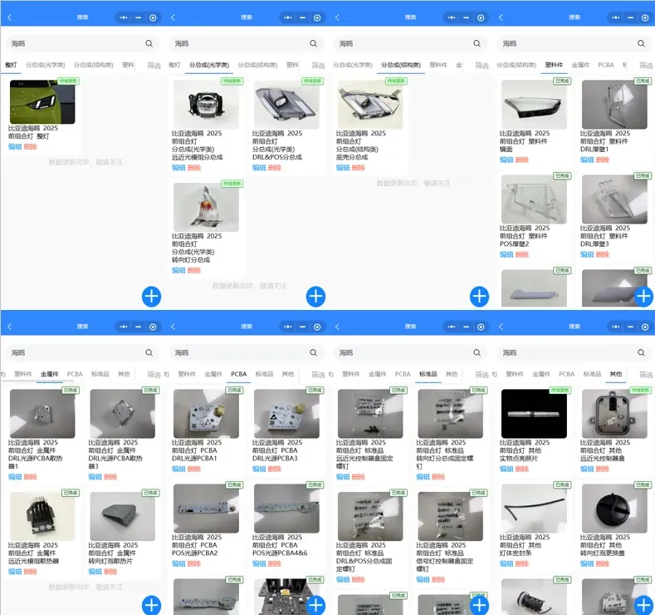Click the DRL光源PCBA3 card title text
Viewport: 655px width, 615px height.
click(277, 450)
